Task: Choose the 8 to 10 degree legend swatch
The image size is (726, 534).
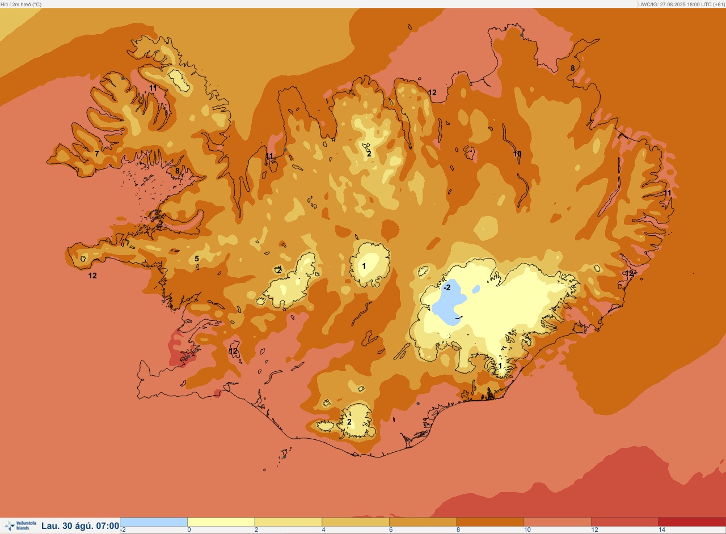Action: pyautogui.click(x=490, y=522)
